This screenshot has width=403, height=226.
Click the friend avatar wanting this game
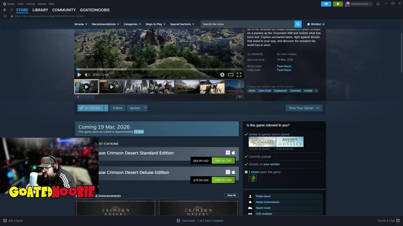click(x=253, y=178)
